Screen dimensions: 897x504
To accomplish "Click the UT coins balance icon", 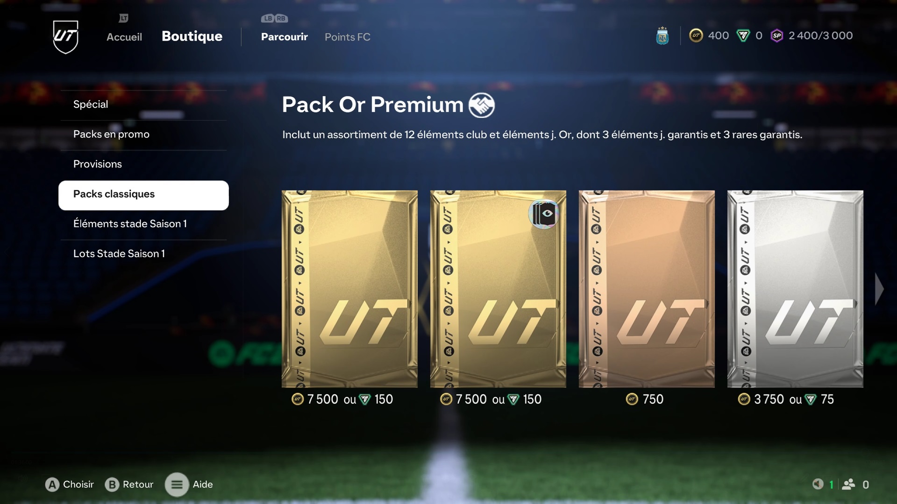I will click(x=696, y=35).
